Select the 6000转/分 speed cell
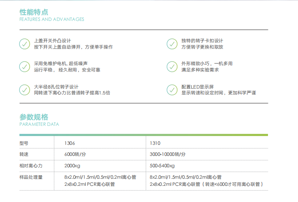This screenshot has width=298, height=202. pyautogui.click(x=75, y=154)
